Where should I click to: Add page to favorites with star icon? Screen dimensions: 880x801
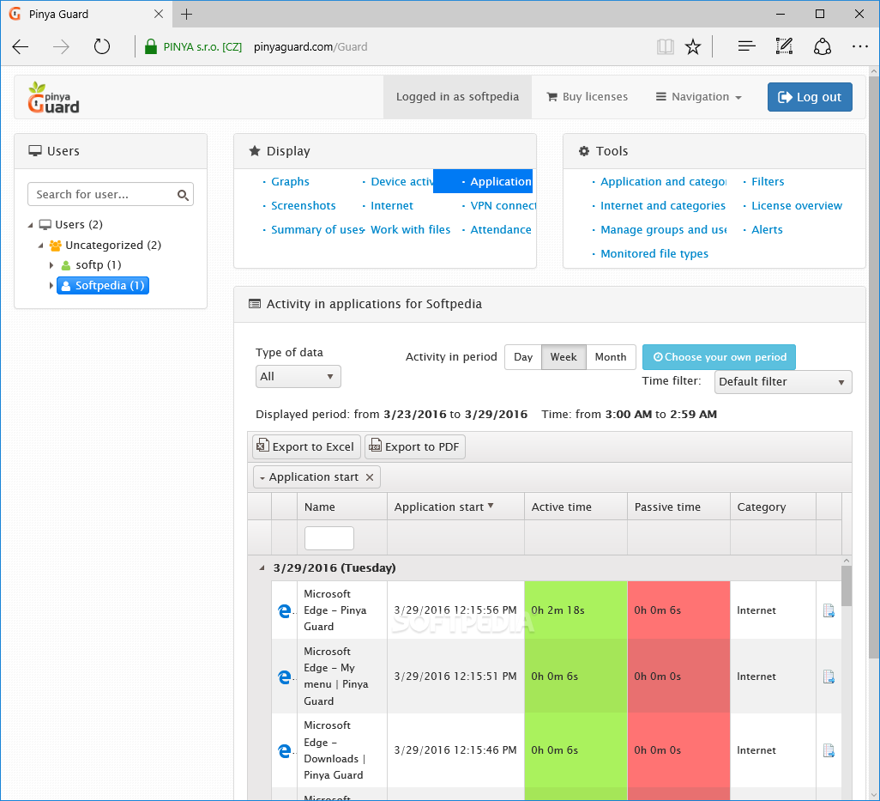click(x=693, y=46)
